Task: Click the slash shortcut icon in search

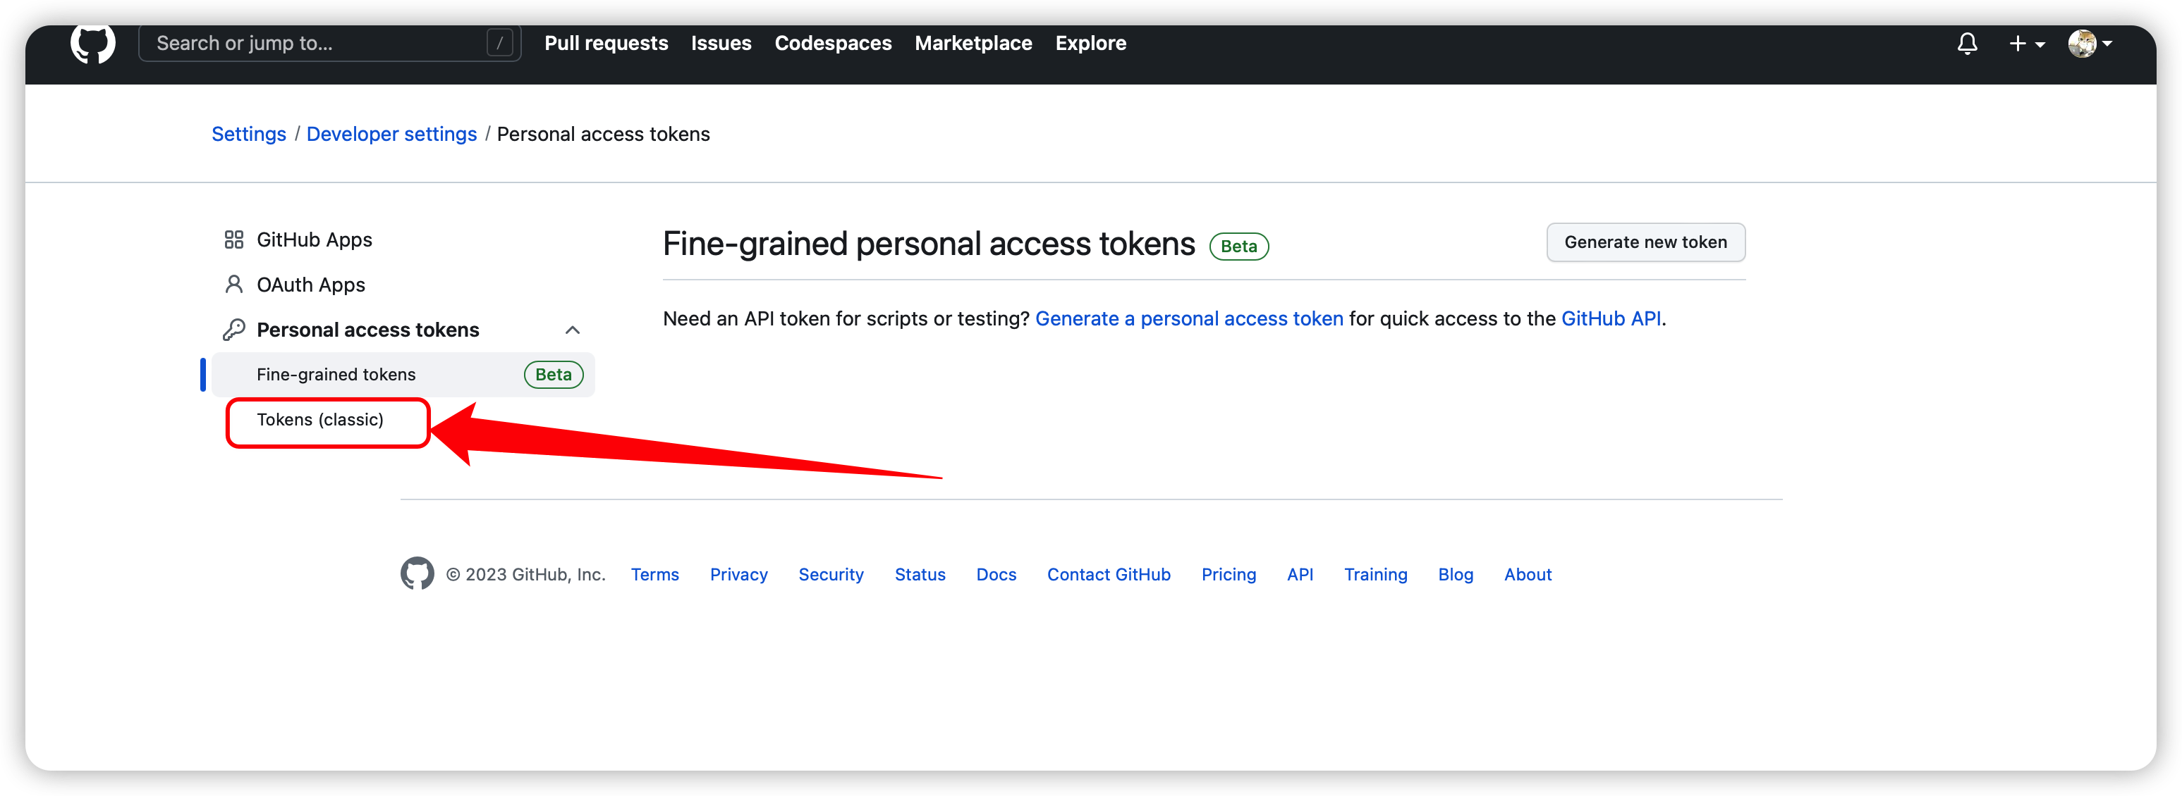Action: [x=500, y=43]
